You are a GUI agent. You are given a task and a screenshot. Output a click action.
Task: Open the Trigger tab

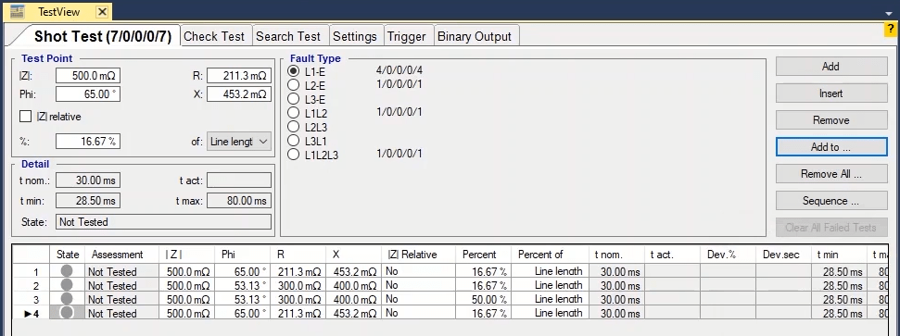click(x=406, y=36)
